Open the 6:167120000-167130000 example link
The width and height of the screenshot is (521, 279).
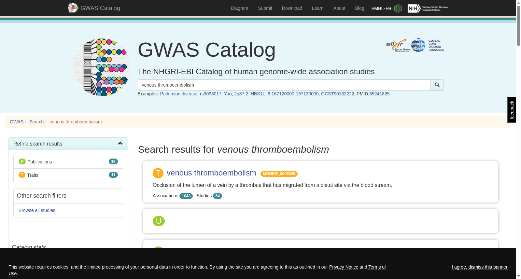click(x=293, y=94)
